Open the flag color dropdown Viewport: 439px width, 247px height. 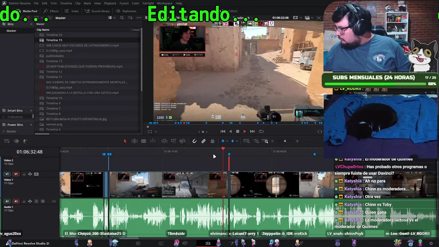227,141
